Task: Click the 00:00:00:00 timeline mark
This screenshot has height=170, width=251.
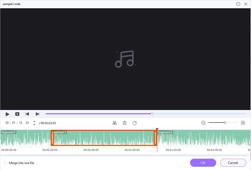Action: pyautogui.click(x=9, y=150)
